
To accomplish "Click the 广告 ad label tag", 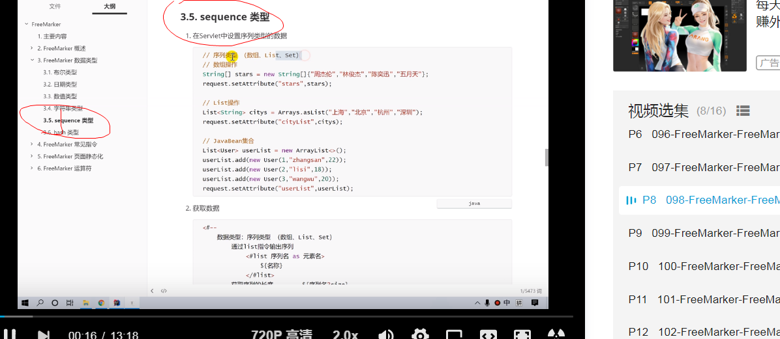I will click(768, 62).
